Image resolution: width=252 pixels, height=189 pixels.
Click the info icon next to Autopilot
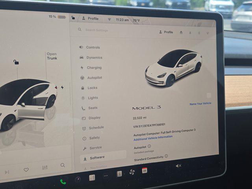click(x=149, y=146)
